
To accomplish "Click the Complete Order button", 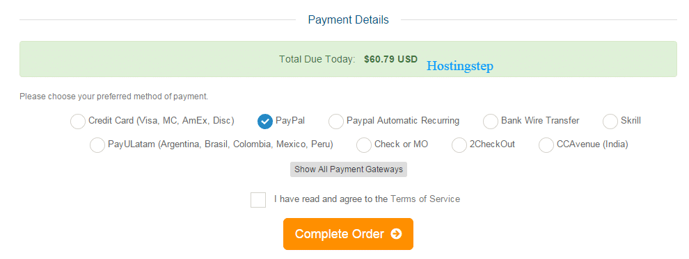I will (348, 234).
